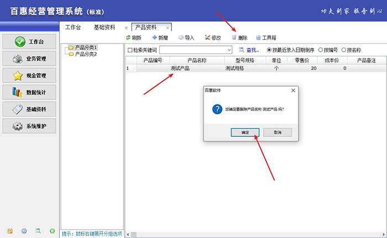Switch to the 基础资料 tab

coord(104,28)
